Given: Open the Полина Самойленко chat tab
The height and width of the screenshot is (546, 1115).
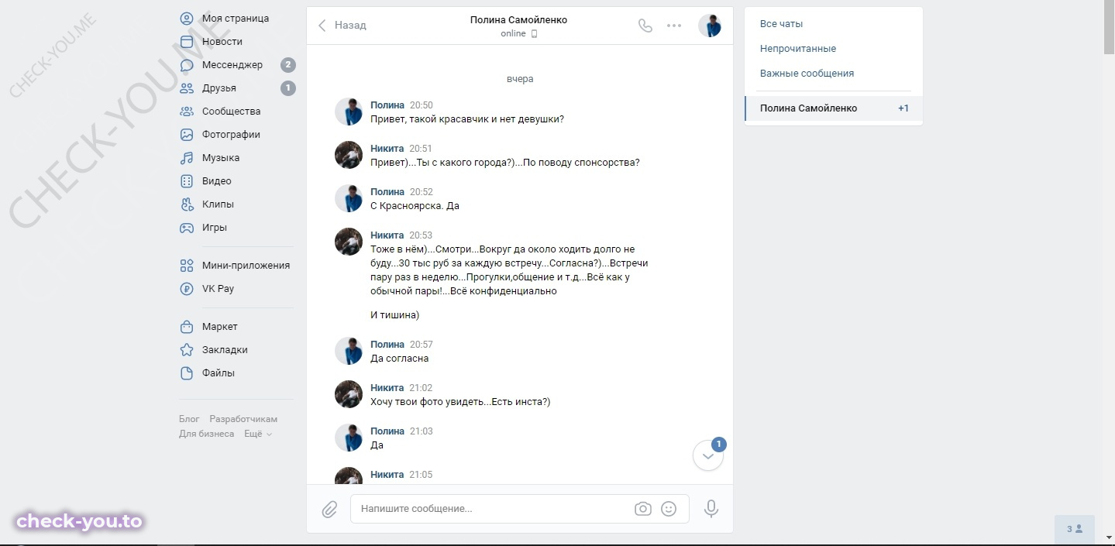Looking at the screenshot, I should tap(834, 108).
